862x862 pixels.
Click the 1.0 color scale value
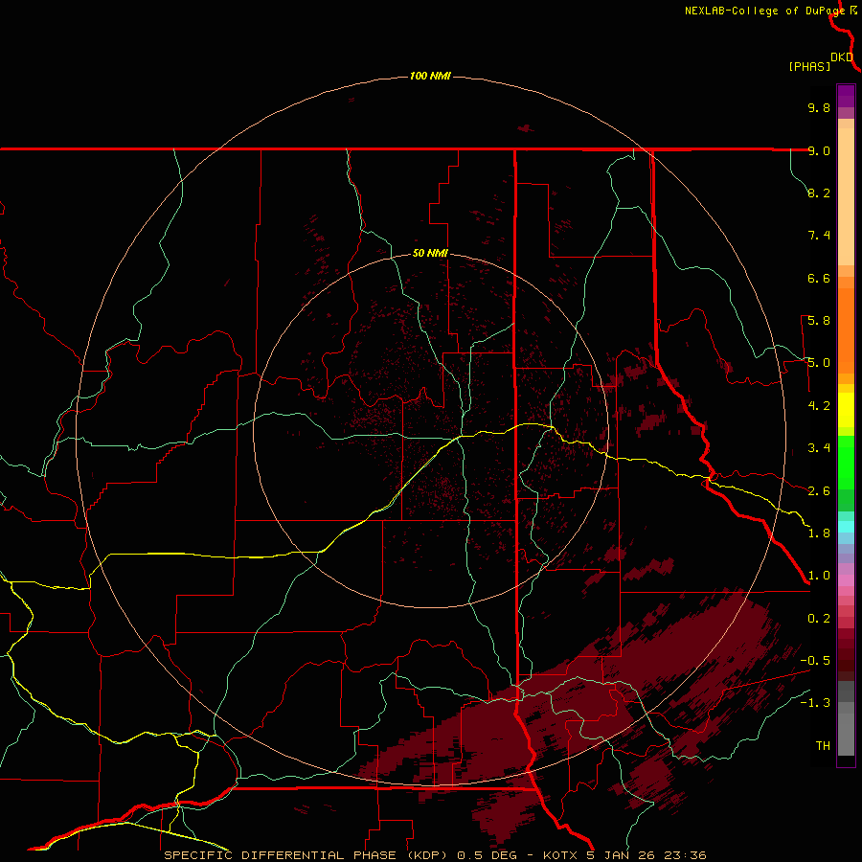[x=819, y=576]
